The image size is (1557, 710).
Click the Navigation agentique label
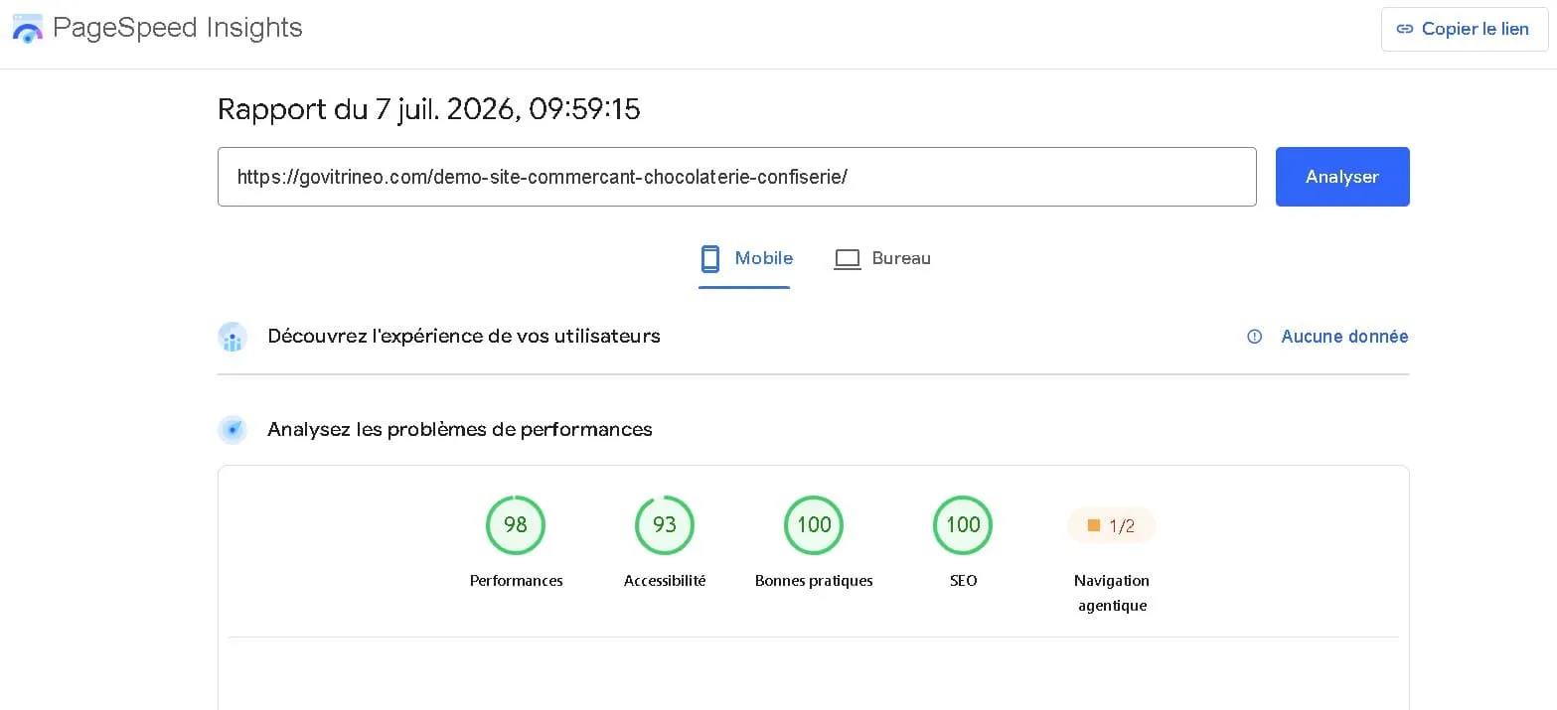click(x=1112, y=593)
